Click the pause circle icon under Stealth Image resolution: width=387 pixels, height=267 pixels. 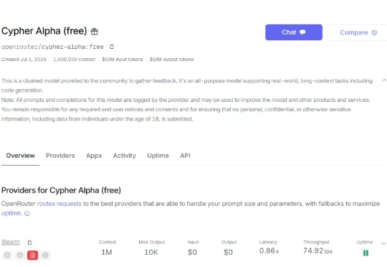[x=45, y=255]
